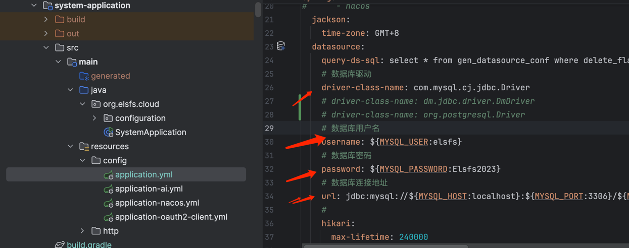The height and width of the screenshot is (248, 629).
Task: Expand the build folder
Action: (46, 20)
